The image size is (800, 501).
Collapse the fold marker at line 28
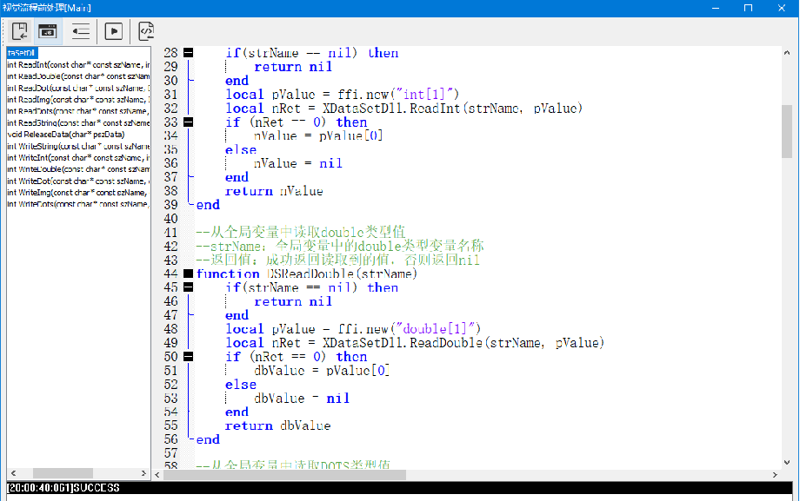point(188,53)
